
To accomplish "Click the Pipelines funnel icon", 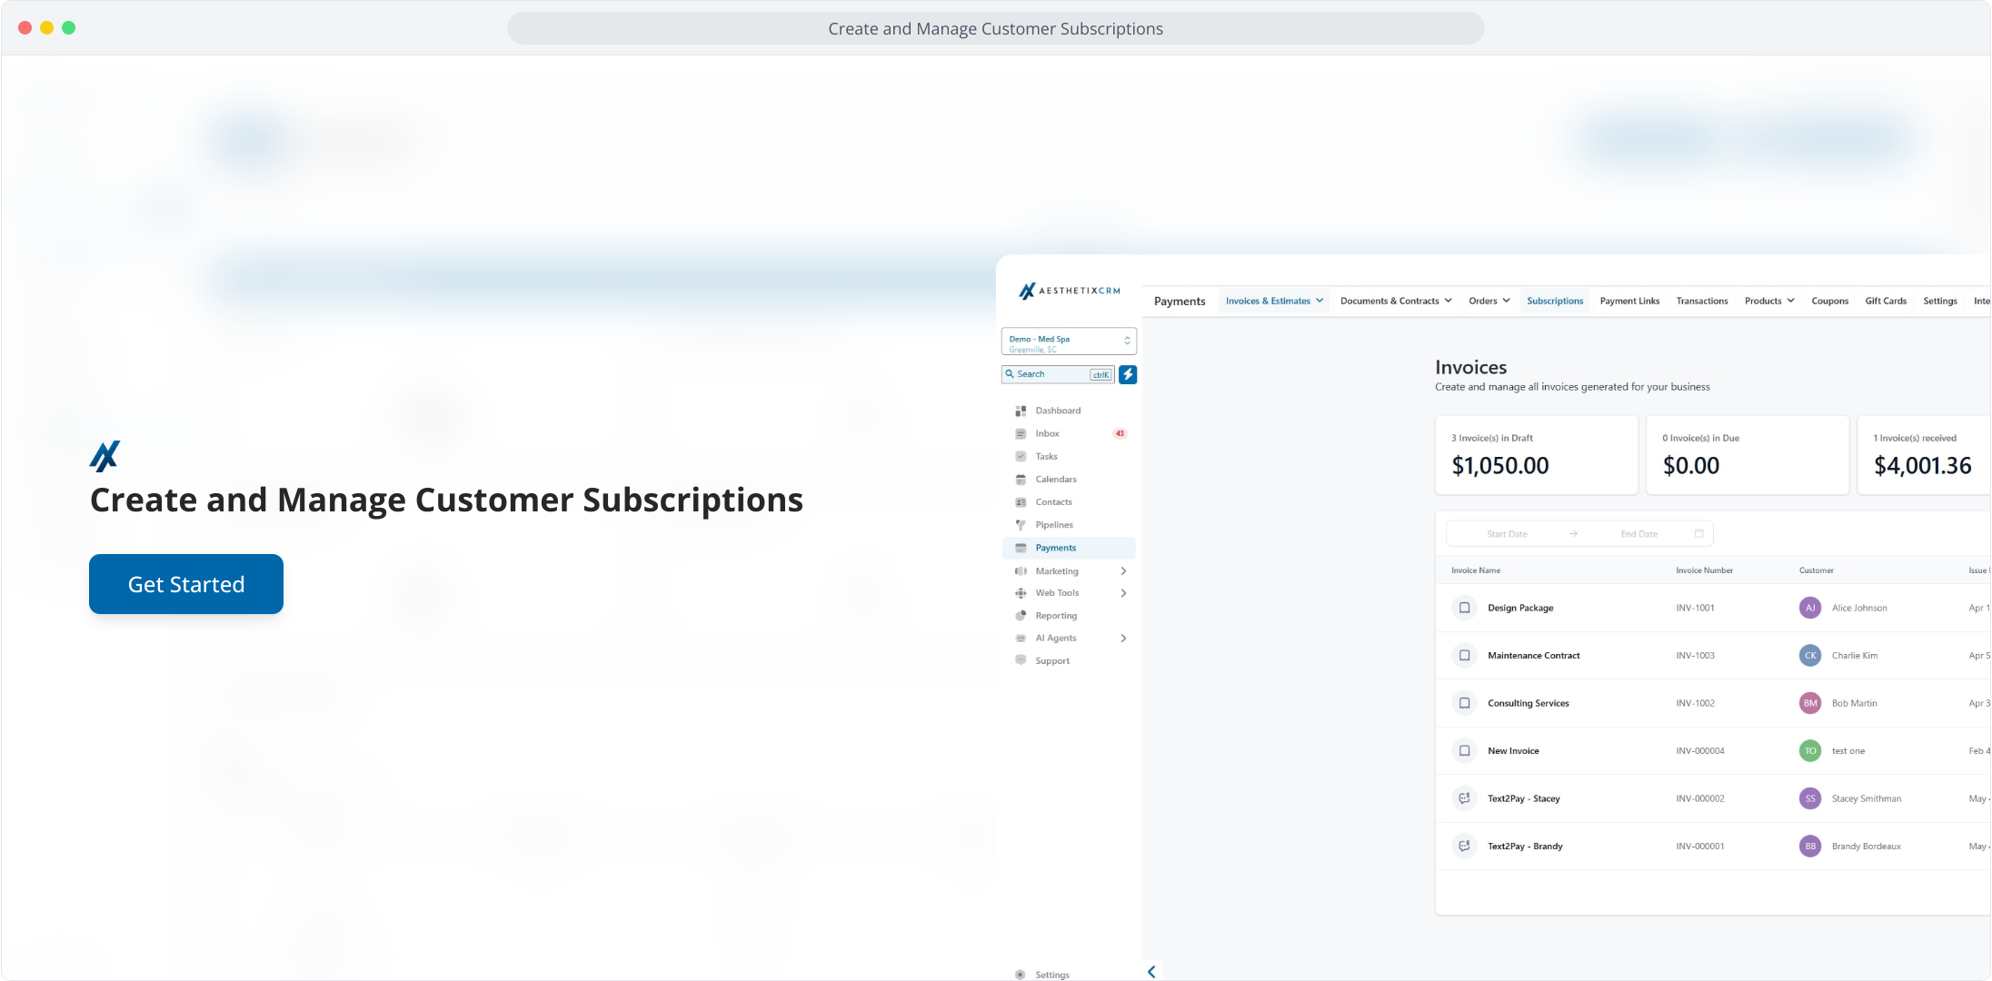I will tap(1021, 525).
